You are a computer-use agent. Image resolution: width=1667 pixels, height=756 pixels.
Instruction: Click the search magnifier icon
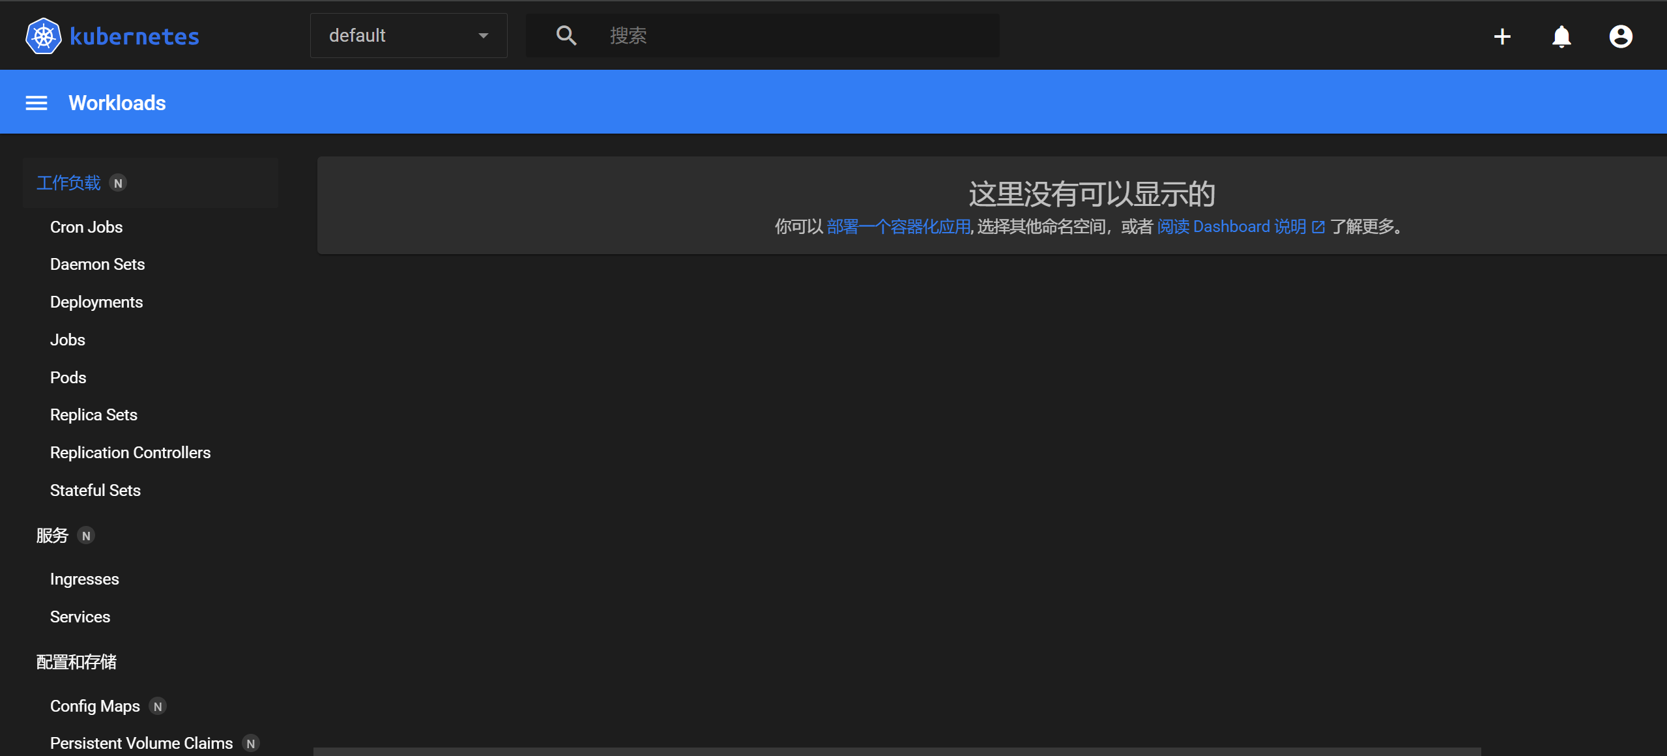point(566,36)
